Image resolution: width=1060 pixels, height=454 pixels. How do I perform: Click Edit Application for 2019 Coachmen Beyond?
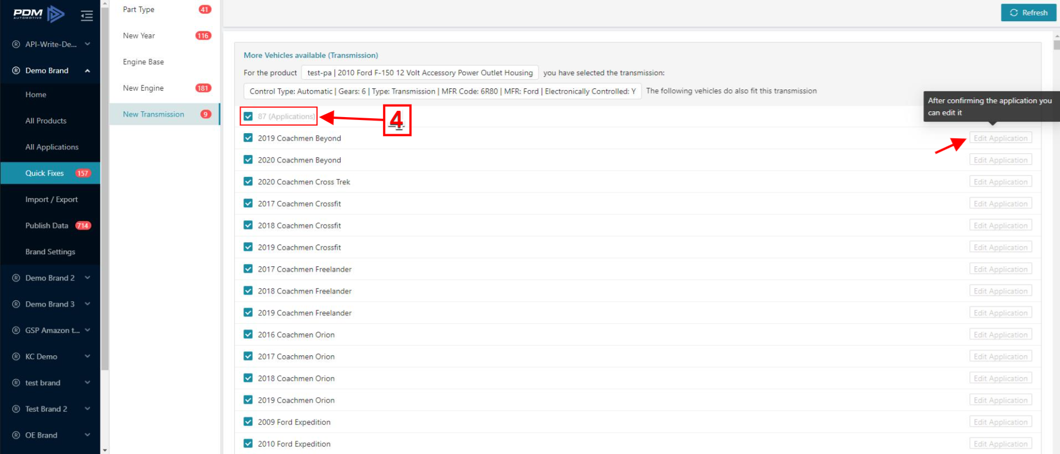click(x=1000, y=138)
